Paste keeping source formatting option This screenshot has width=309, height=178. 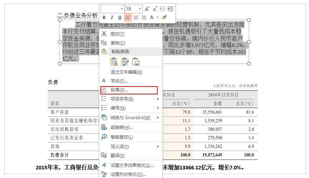[125, 62]
